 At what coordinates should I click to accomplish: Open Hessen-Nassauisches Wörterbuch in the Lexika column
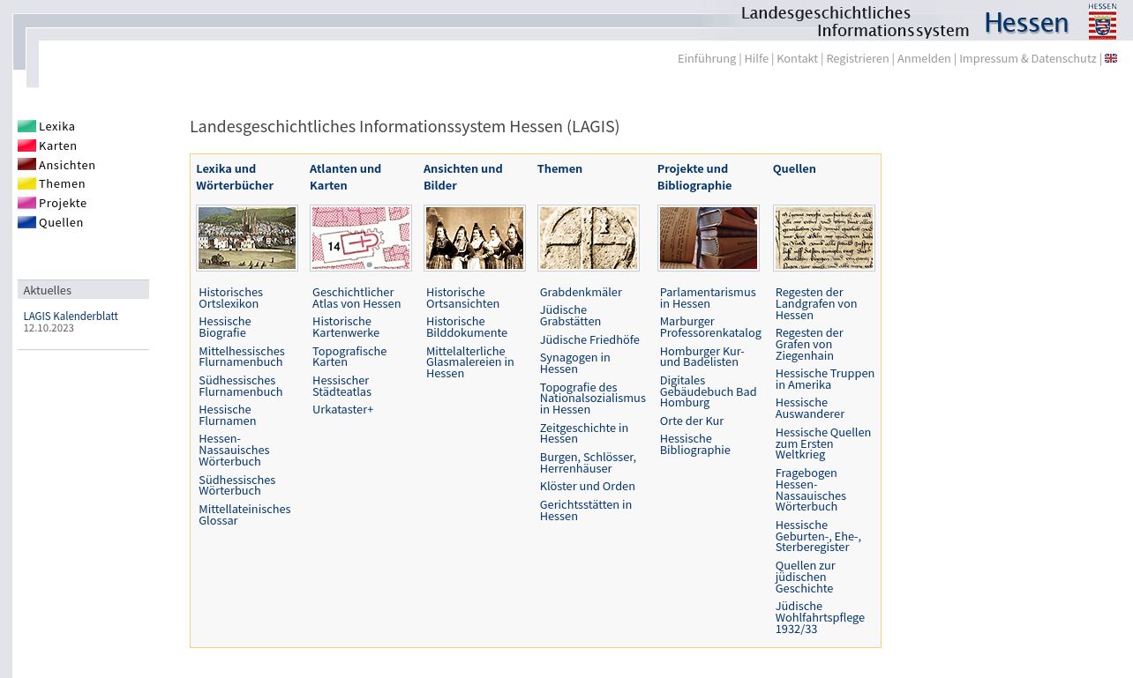(234, 450)
